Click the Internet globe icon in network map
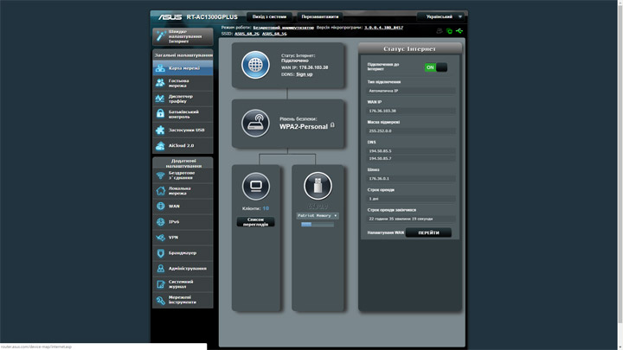The width and height of the screenshot is (623, 350). [x=255, y=65]
